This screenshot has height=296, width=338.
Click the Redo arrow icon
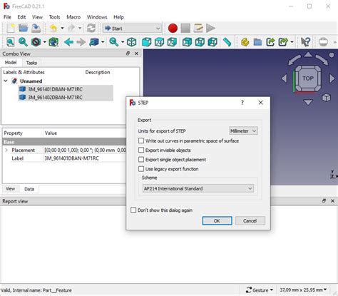[x=71, y=29]
